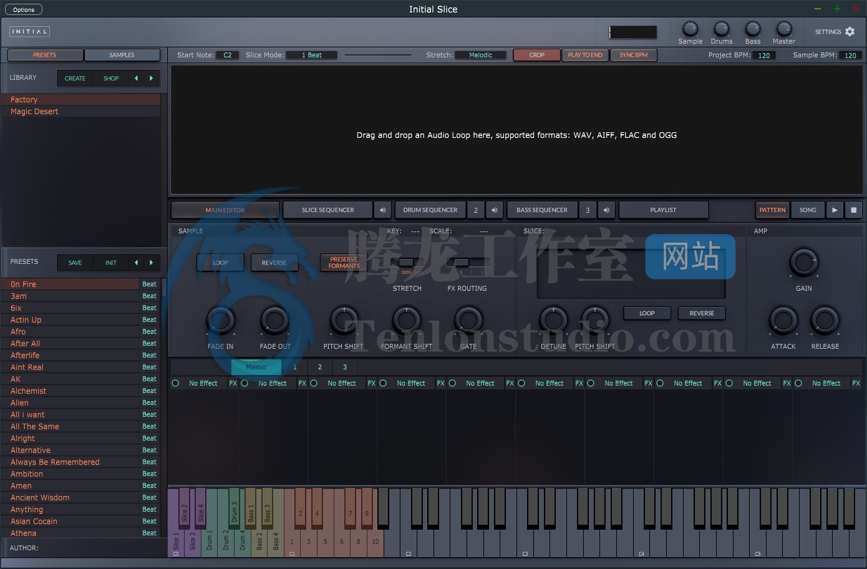The height and width of the screenshot is (569, 867).
Task: Go to previous library using left arrow
Action: (x=136, y=78)
